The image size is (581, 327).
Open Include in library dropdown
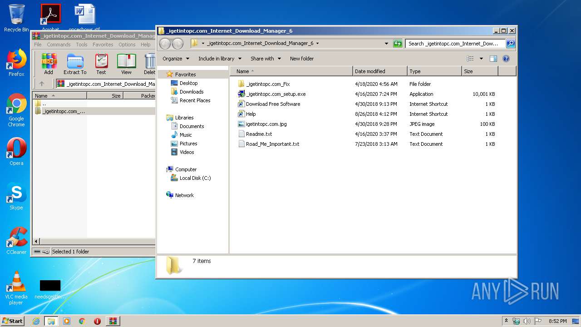coord(220,59)
